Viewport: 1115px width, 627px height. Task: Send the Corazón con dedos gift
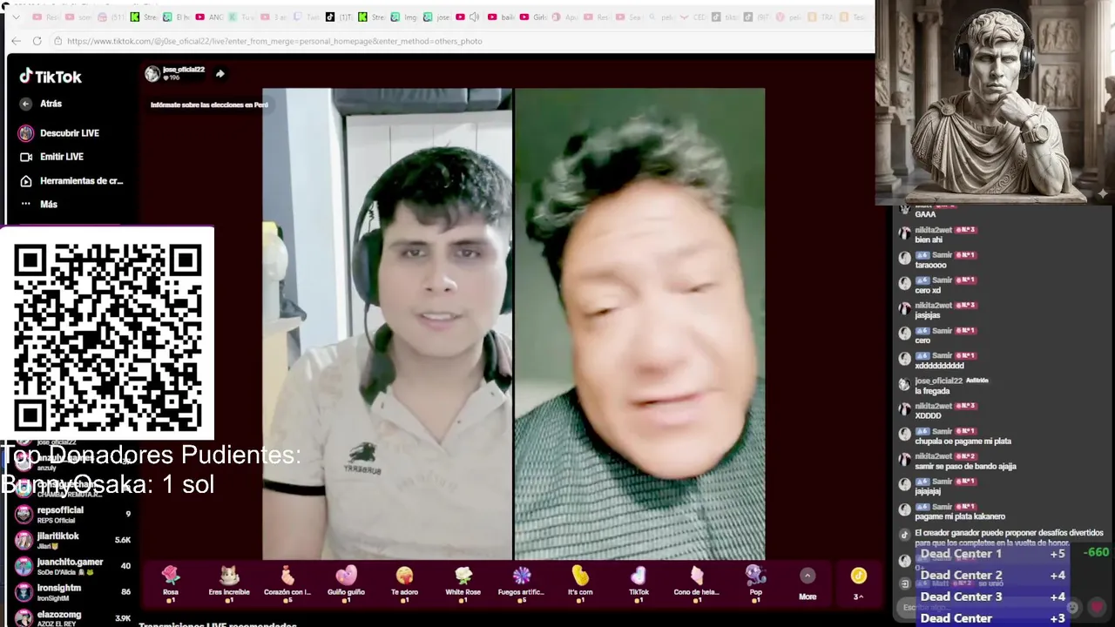tap(287, 583)
